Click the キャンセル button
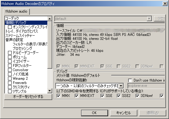The image size is (169, 119). coord(124,113)
